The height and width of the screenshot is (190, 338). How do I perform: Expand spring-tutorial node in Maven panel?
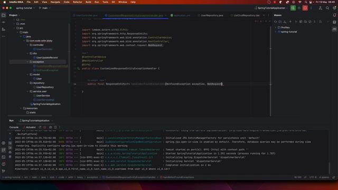pyautogui.click(x=276, y=32)
